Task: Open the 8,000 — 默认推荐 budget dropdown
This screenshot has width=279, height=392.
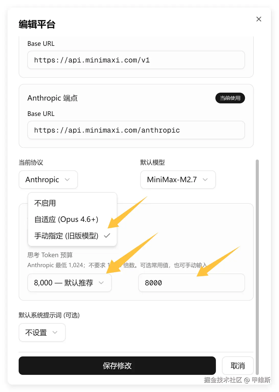Action: coord(69,283)
